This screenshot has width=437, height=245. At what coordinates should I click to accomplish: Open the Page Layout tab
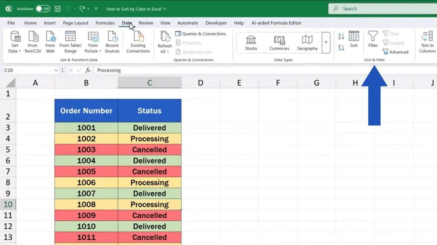[x=76, y=23]
